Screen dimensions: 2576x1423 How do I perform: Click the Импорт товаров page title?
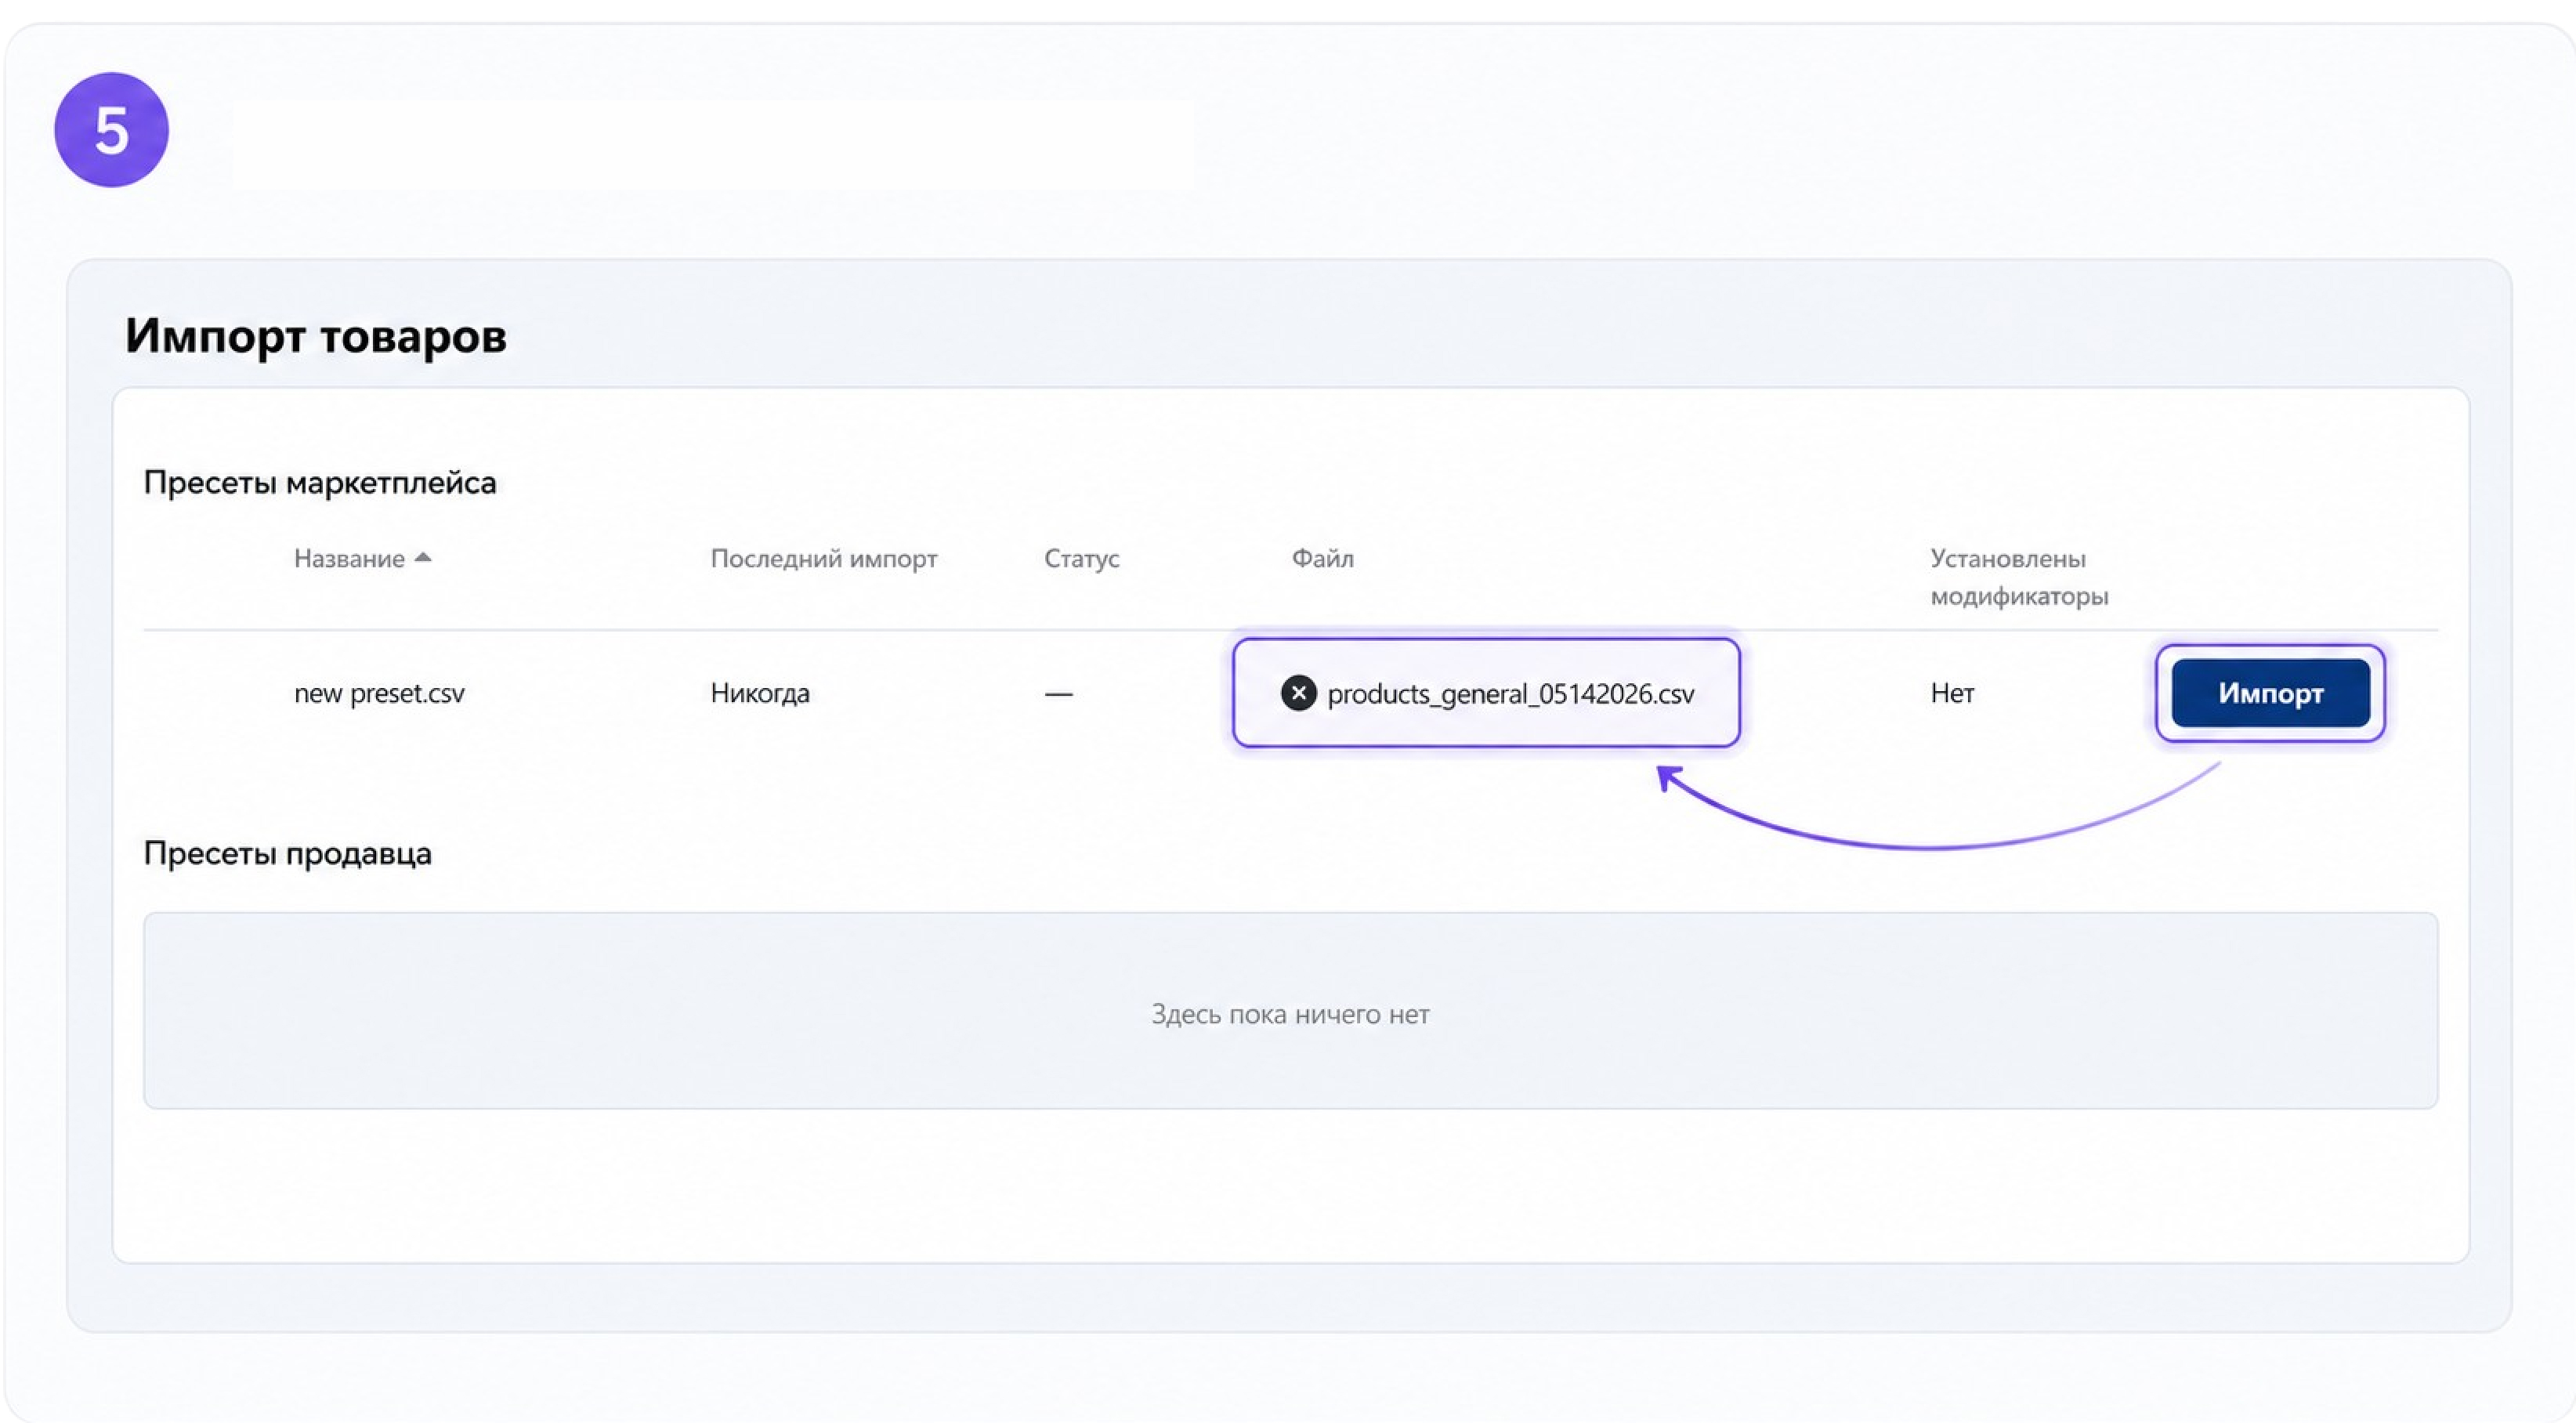tap(316, 336)
